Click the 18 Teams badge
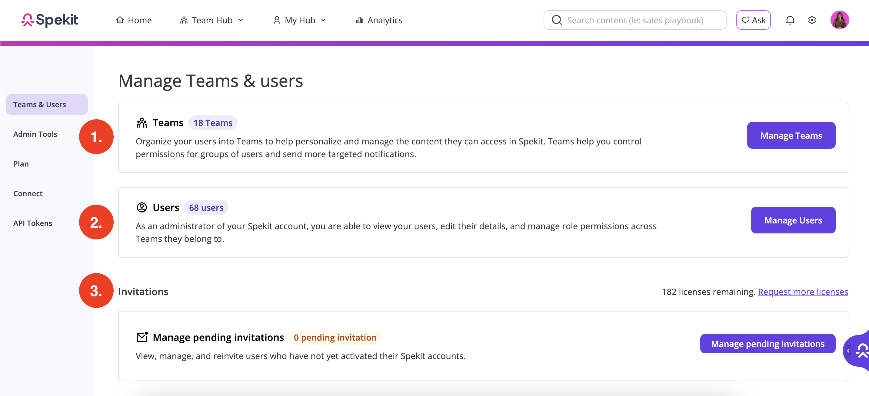The height and width of the screenshot is (396, 869). (x=213, y=123)
